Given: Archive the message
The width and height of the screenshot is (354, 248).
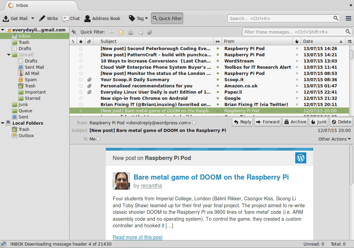Looking at the screenshot, I should (x=295, y=122).
